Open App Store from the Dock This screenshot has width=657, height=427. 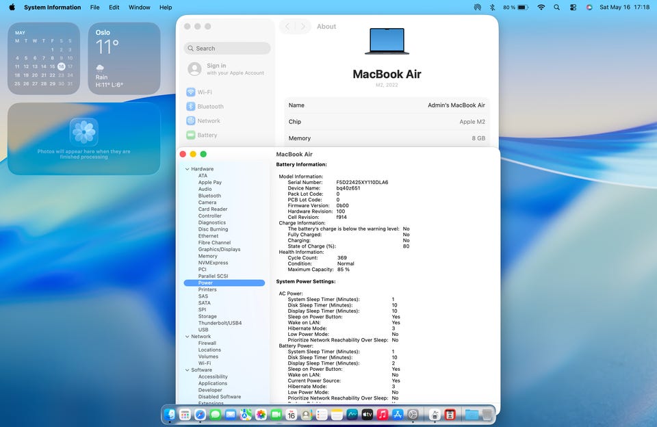click(x=397, y=415)
